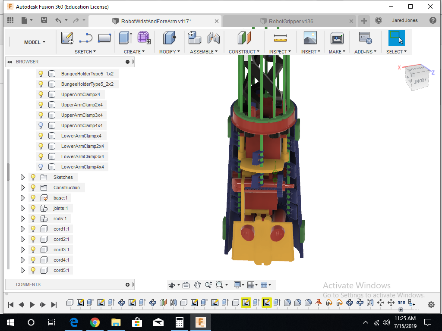Expand the Sketches folder
Image resolution: width=442 pixels, height=331 pixels.
[x=22, y=177]
